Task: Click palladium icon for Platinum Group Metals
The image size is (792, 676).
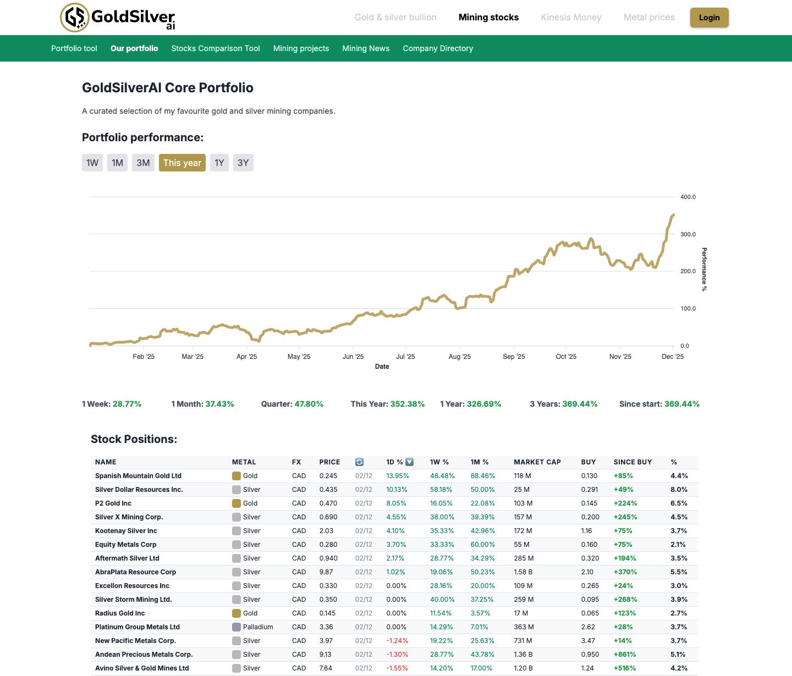Action: click(237, 627)
